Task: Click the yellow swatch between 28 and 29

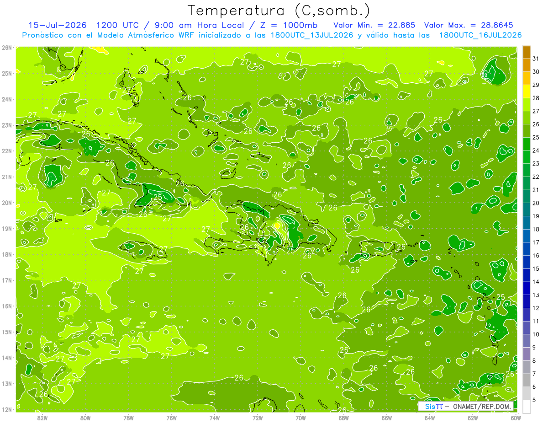Action: (527, 91)
